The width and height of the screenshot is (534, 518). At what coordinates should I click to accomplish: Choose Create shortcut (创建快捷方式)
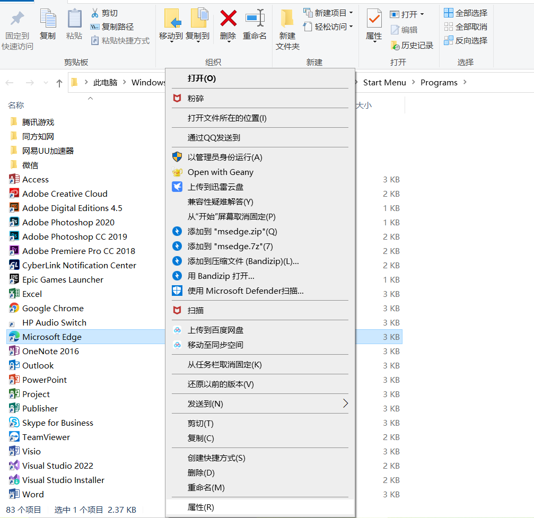(x=260, y=458)
